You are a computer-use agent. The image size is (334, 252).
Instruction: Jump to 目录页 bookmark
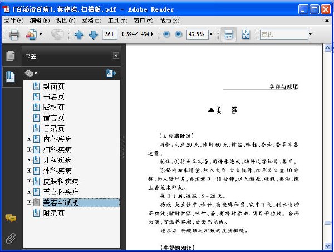point(53,128)
